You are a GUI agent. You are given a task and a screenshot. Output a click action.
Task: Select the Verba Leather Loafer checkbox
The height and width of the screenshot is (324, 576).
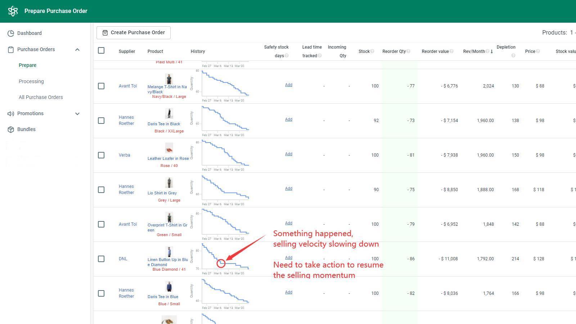101,155
